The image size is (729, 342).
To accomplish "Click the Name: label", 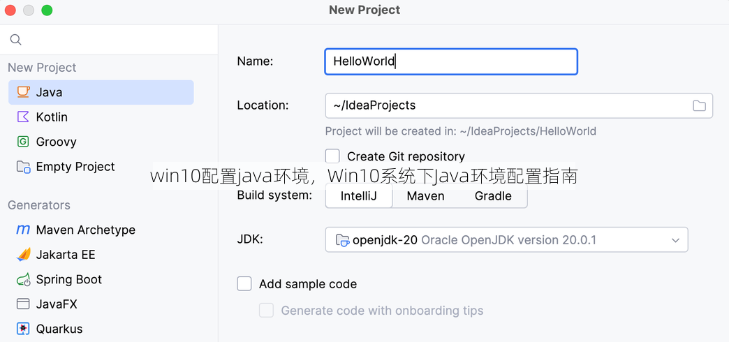I will pos(256,61).
